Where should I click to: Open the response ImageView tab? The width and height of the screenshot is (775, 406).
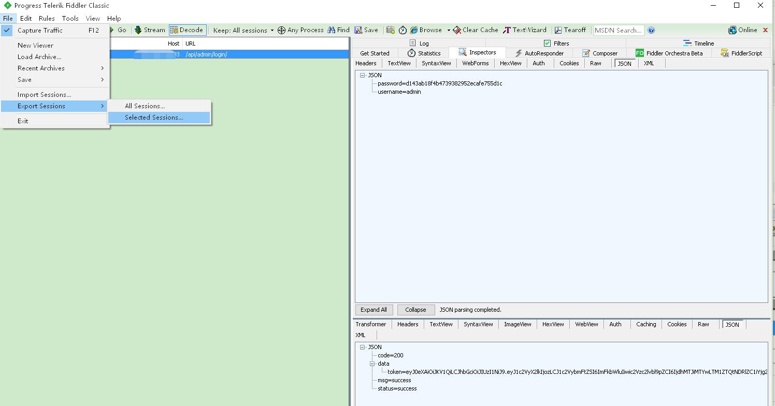(x=518, y=324)
